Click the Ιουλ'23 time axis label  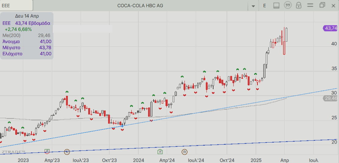[81, 161]
